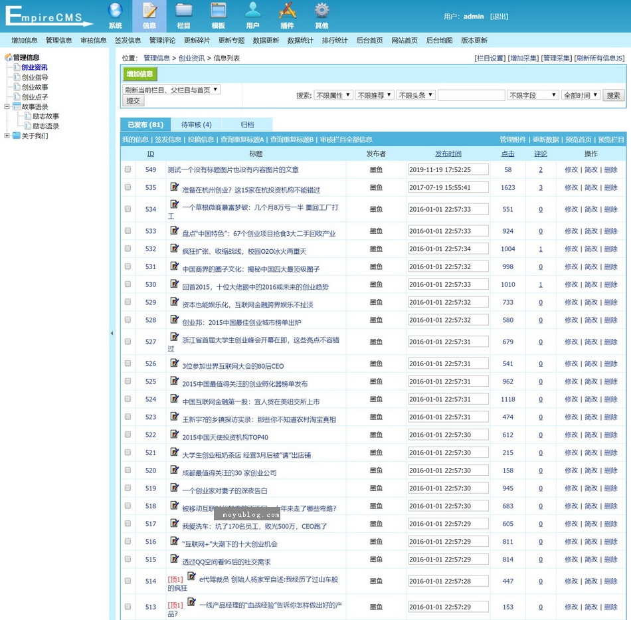
Task: Open the 不限头条 dropdown
Action: (x=416, y=95)
